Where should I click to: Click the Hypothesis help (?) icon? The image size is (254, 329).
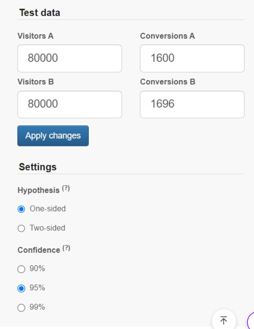[x=66, y=189]
